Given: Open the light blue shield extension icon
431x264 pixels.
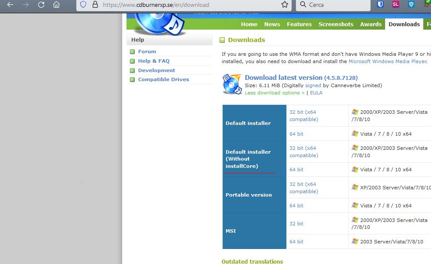Looking at the screenshot, I should pos(411,4).
